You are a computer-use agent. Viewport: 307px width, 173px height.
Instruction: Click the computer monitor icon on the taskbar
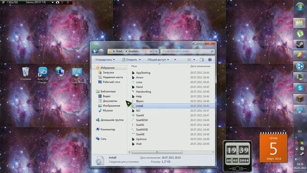299,77
